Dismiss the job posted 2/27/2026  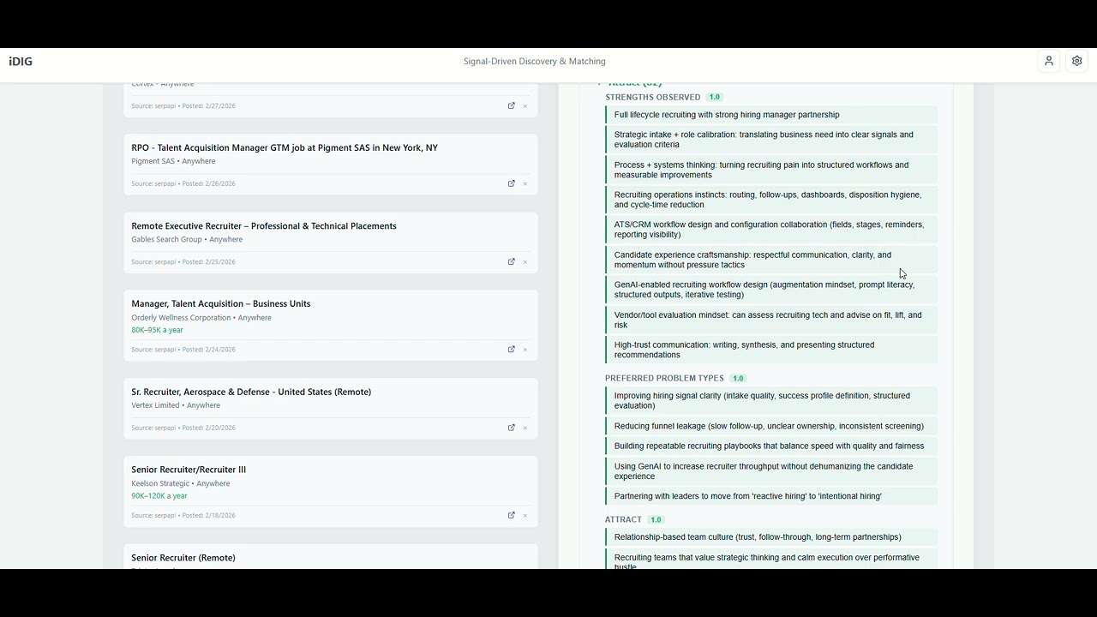(x=525, y=106)
